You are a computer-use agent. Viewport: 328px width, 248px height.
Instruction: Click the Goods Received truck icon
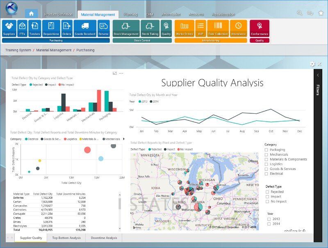coord(85,28)
